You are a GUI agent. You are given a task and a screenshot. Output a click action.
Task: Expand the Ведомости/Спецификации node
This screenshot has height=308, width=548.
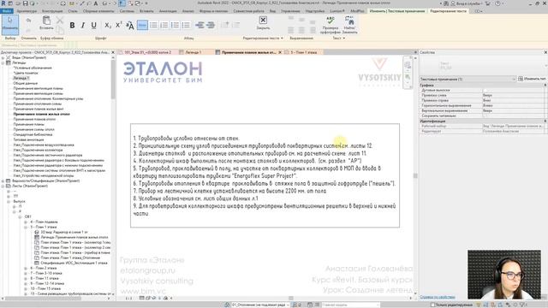point(3,181)
